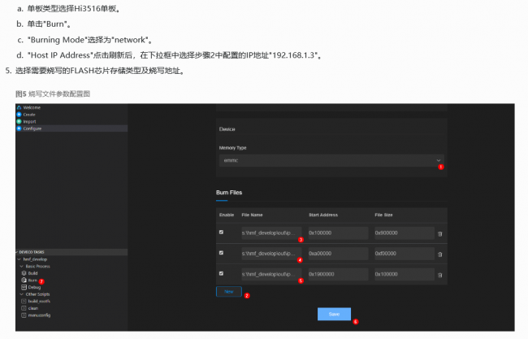This screenshot has height=339, width=528.
Task: Run the clean script
Action: tap(33, 308)
